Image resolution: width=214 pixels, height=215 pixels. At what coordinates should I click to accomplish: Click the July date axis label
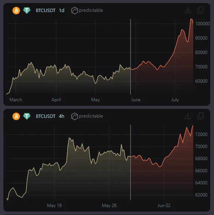tap(175, 100)
